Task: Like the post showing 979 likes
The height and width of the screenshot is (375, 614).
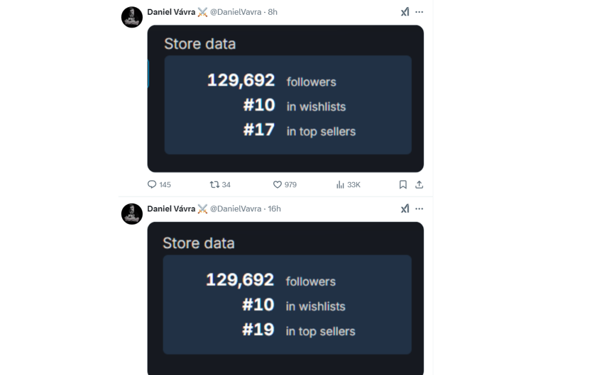Action: point(277,185)
